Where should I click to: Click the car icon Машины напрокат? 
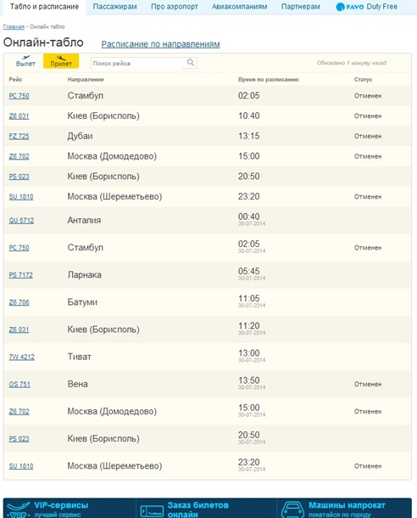[x=292, y=510]
